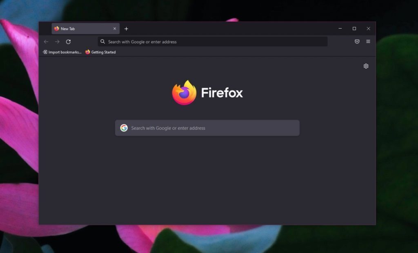Open the Getting Started bookmark
Viewport: 418px width, 253px height.
(x=103, y=52)
